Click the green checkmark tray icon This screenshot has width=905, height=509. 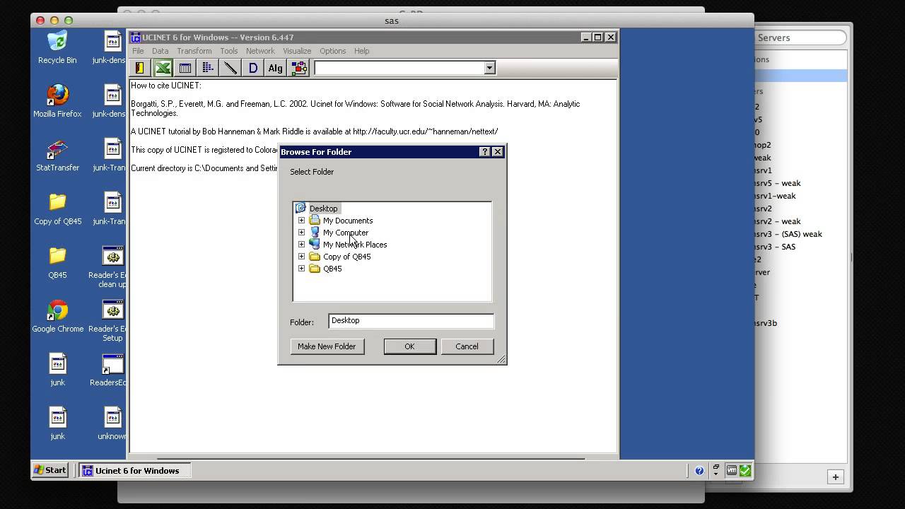(745, 470)
